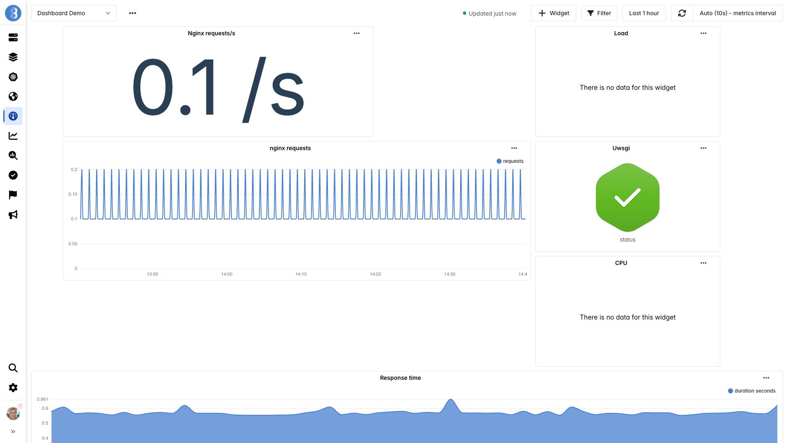Open nginx requests chart options menu
The width and height of the screenshot is (788, 443).
tap(514, 148)
